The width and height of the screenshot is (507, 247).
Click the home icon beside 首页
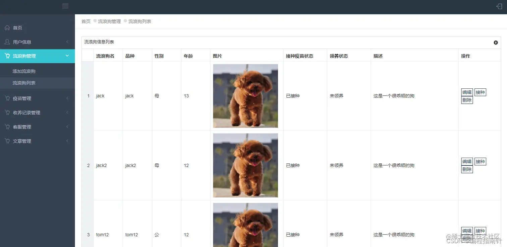[7, 28]
